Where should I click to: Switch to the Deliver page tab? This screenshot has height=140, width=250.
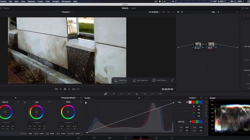coord(172,138)
